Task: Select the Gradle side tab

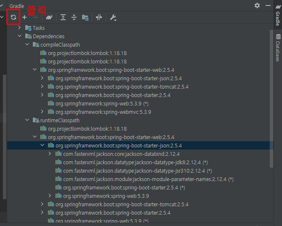Action: (278, 15)
